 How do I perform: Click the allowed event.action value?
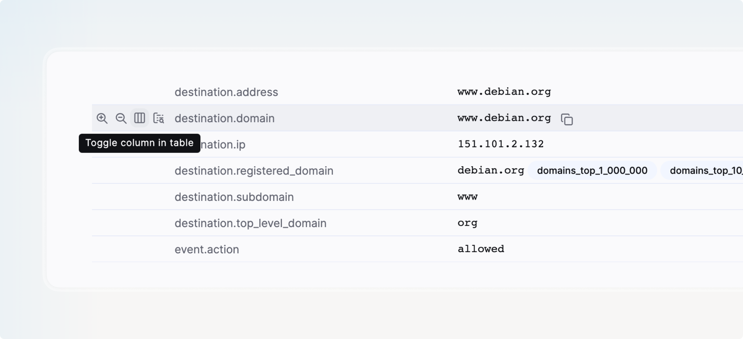(x=481, y=249)
